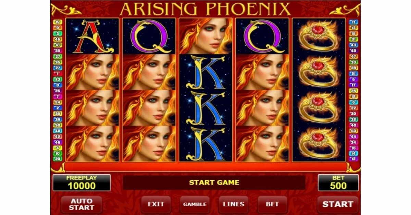Toggle AUTO START mode

(x=82, y=204)
